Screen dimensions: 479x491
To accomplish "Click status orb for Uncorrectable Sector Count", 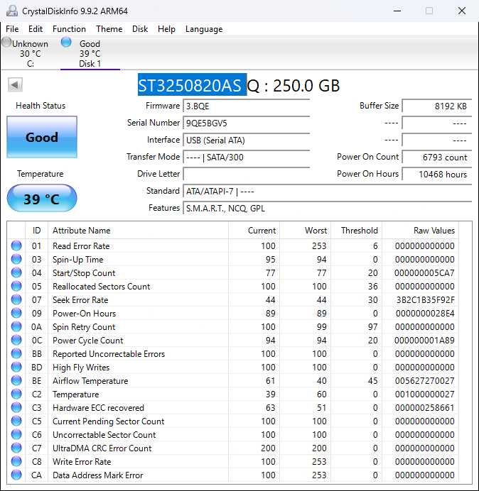I will coord(16,434).
